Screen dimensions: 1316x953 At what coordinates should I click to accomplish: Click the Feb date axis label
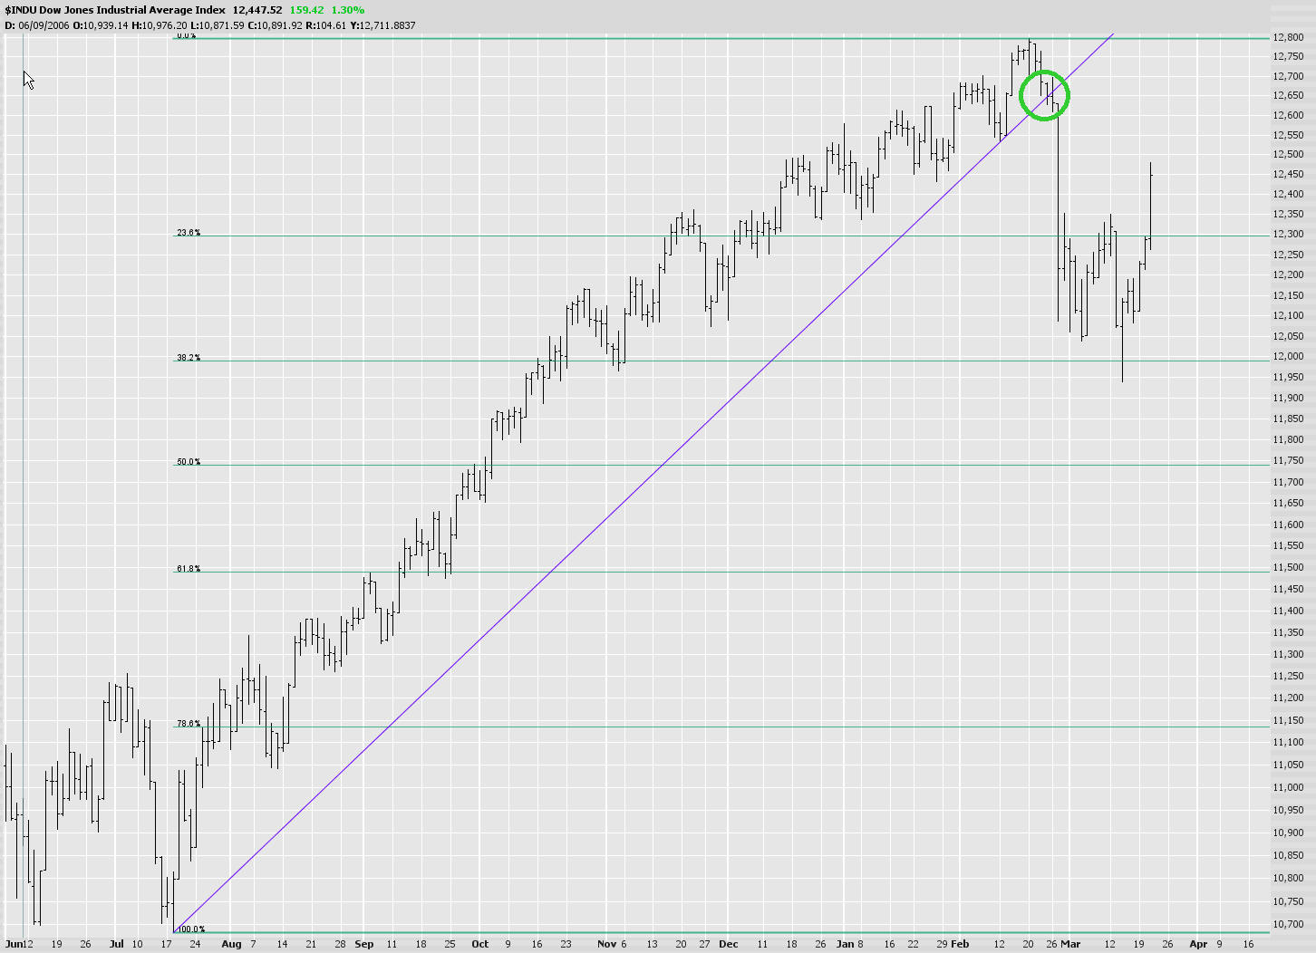tap(960, 944)
